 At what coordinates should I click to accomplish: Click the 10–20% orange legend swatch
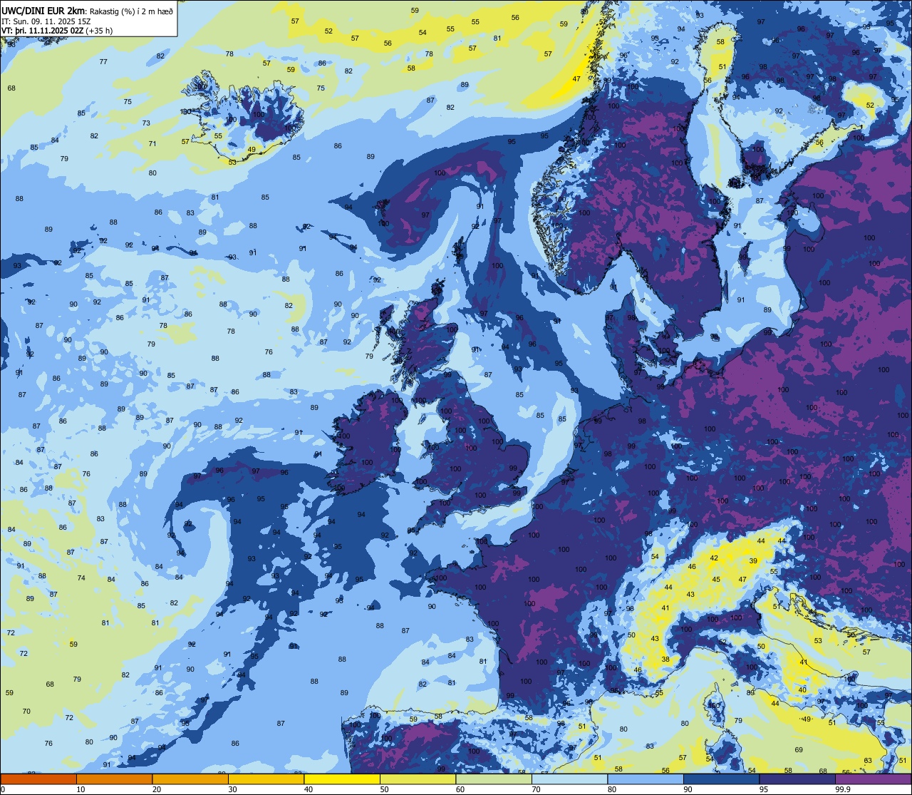coord(114,779)
